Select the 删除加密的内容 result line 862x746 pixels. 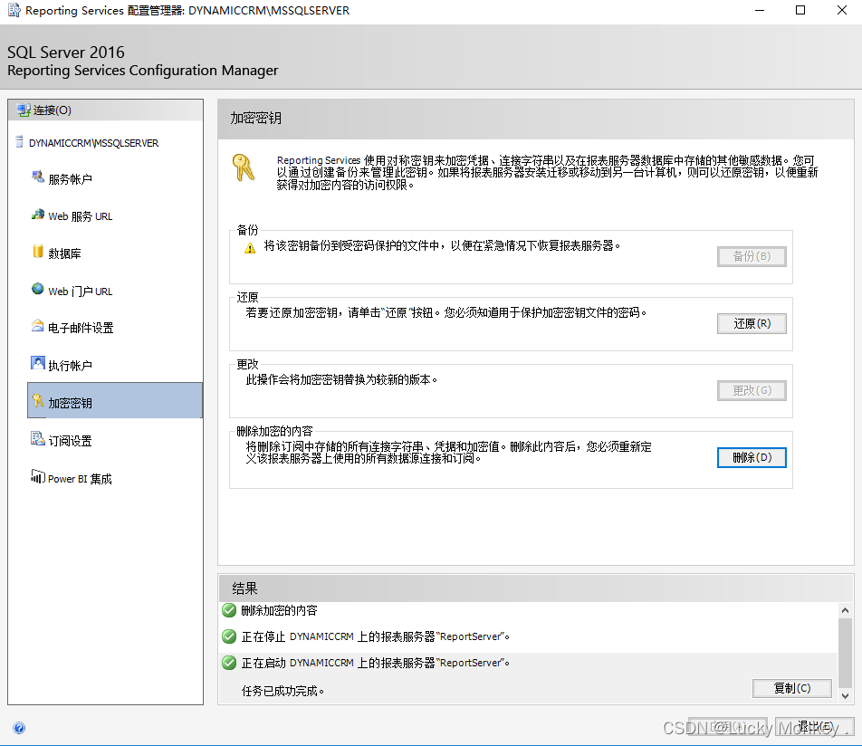[279, 611]
